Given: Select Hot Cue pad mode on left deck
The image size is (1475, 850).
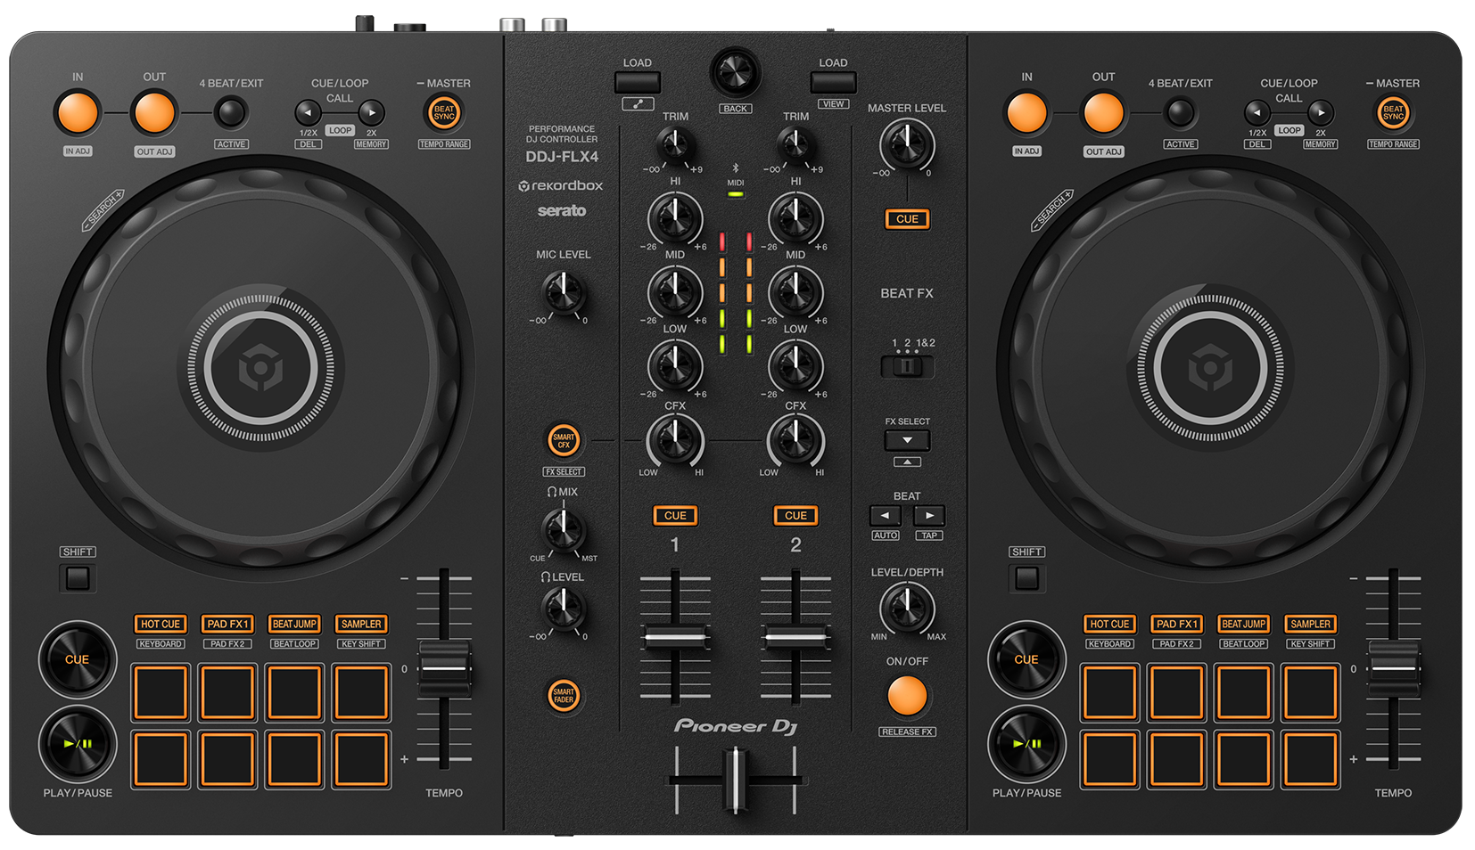Looking at the screenshot, I should [x=161, y=625].
